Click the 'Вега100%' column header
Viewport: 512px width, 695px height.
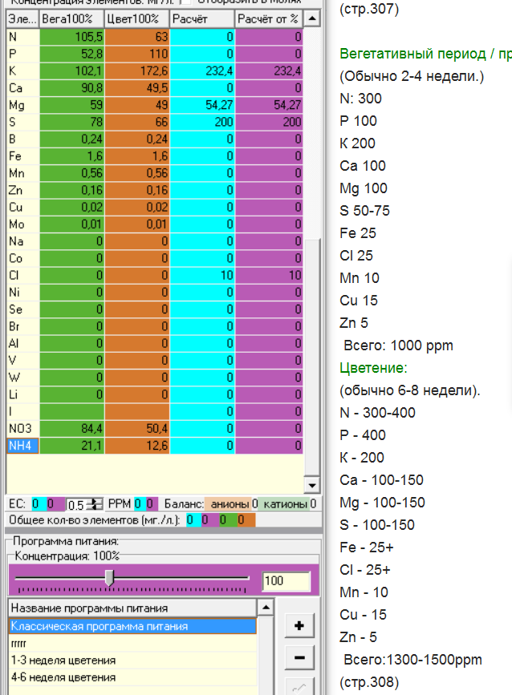pyautogui.click(x=71, y=18)
